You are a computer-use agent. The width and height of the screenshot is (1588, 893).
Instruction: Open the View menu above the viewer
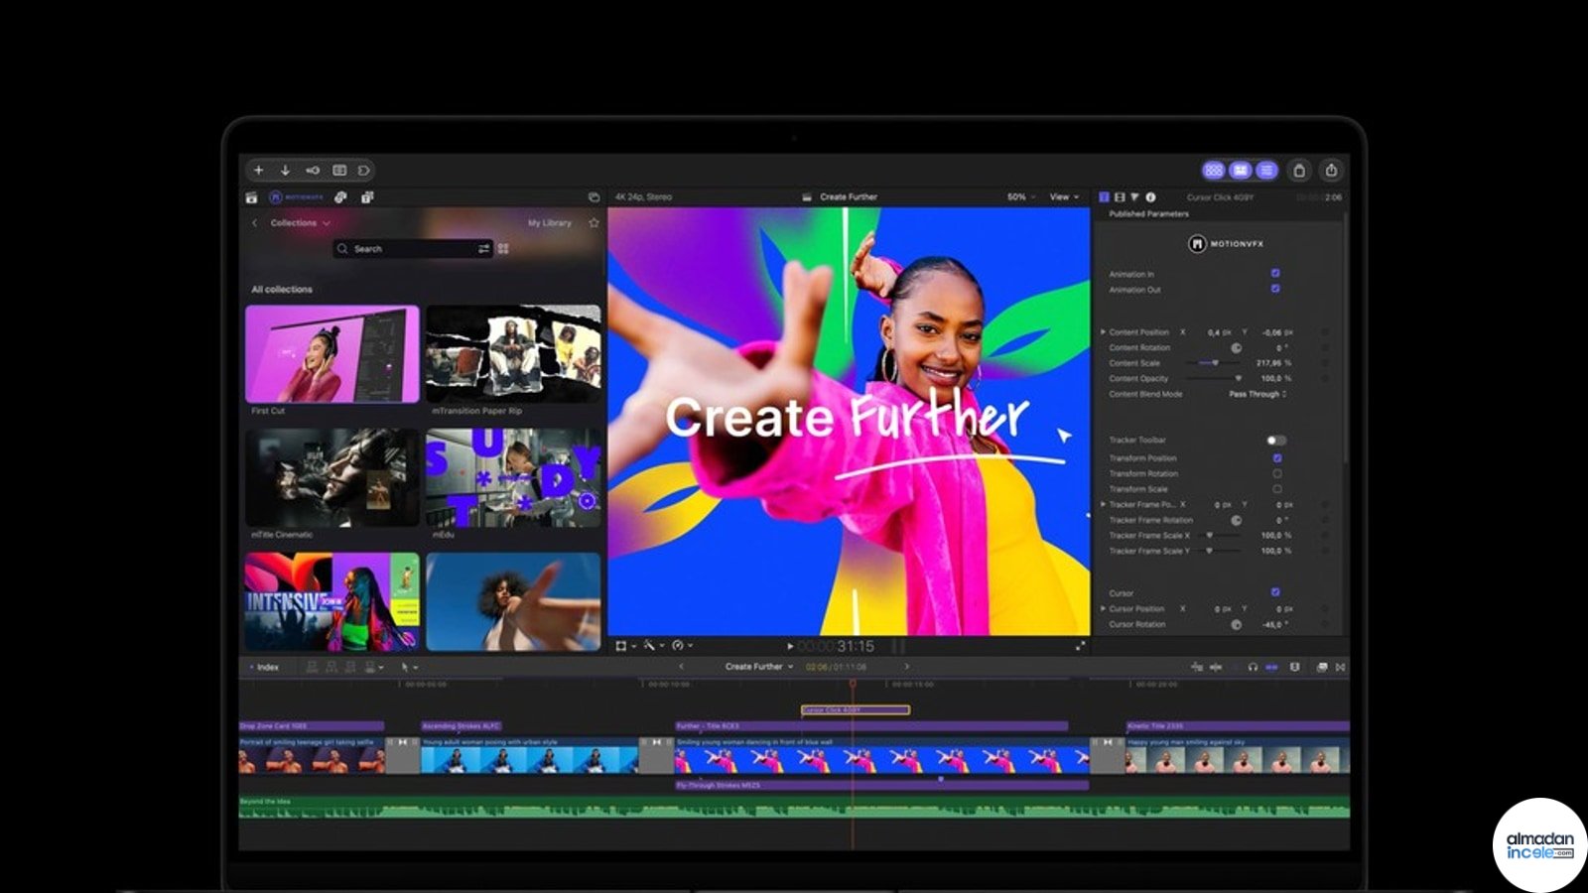click(1064, 197)
